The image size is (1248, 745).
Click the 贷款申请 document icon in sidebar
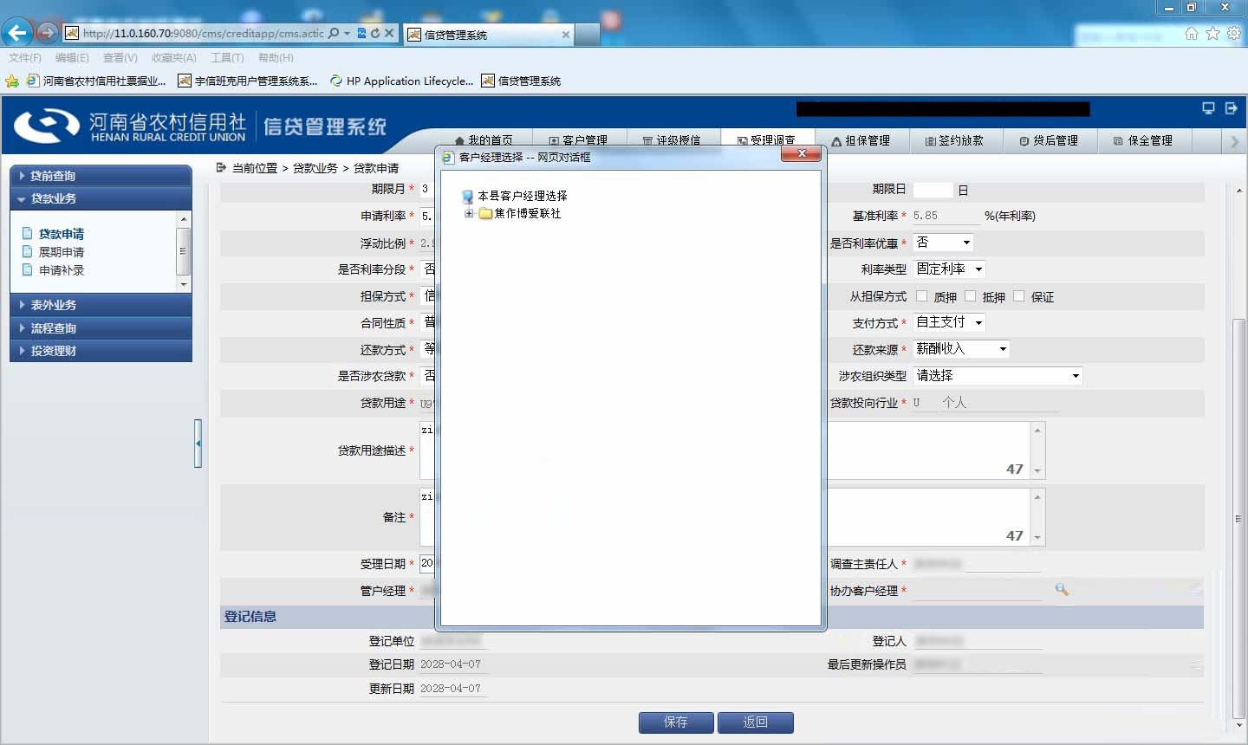pyautogui.click(x=27, y=233)
